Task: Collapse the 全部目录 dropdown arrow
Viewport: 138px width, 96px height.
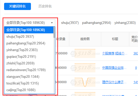Action: 52,23
